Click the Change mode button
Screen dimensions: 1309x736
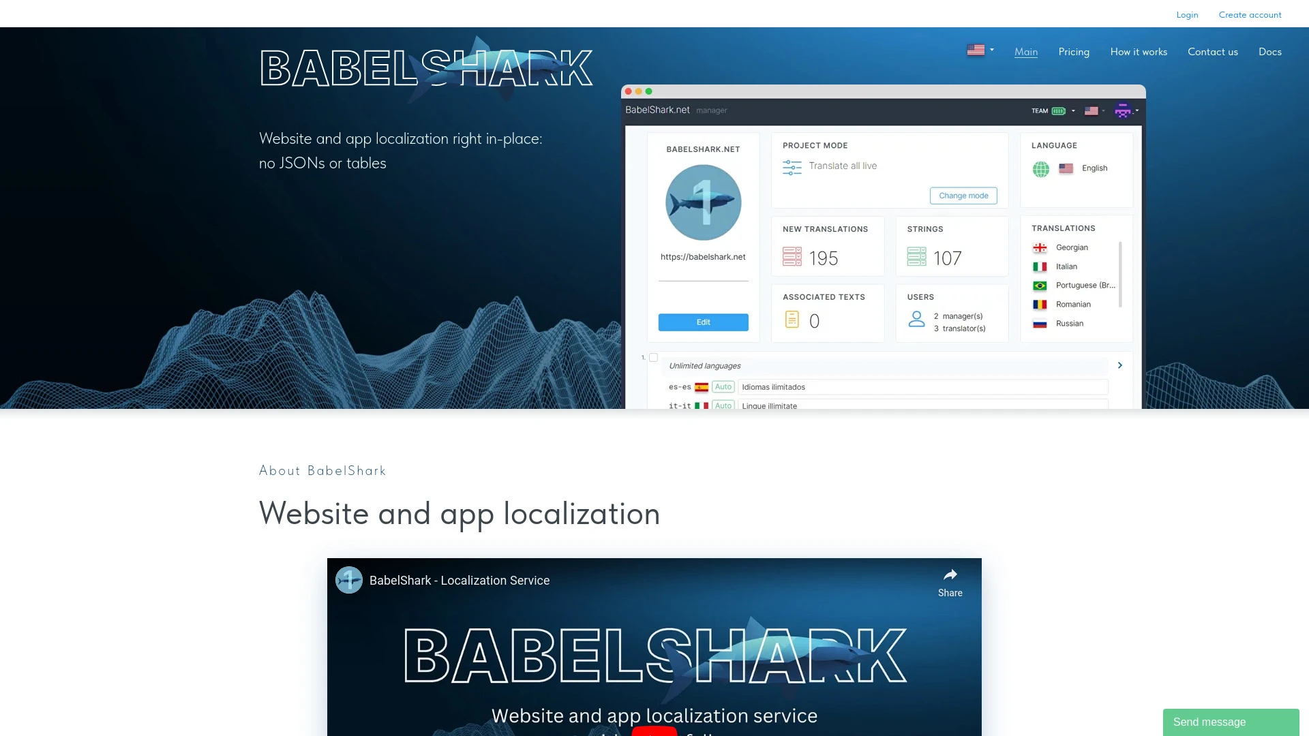point(963,195)
